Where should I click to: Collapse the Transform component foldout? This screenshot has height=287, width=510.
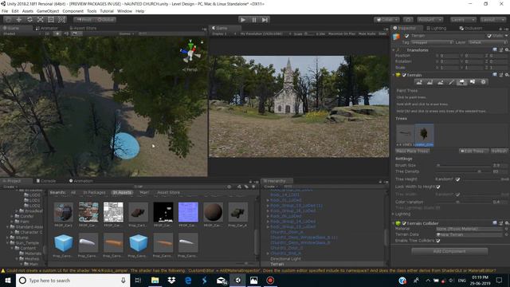click(x=394, y=49)
